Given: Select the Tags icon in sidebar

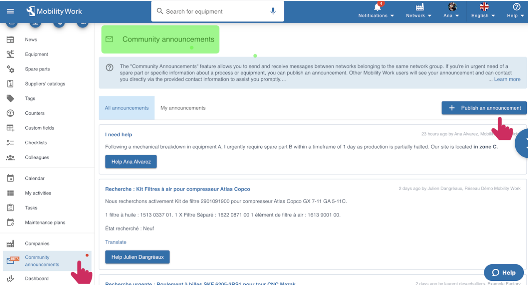Looking at the screenshot, I should tap(10, 98).
